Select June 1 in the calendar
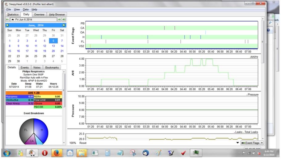The height and width of the screenshot is (159, 281). pos(10,41)
